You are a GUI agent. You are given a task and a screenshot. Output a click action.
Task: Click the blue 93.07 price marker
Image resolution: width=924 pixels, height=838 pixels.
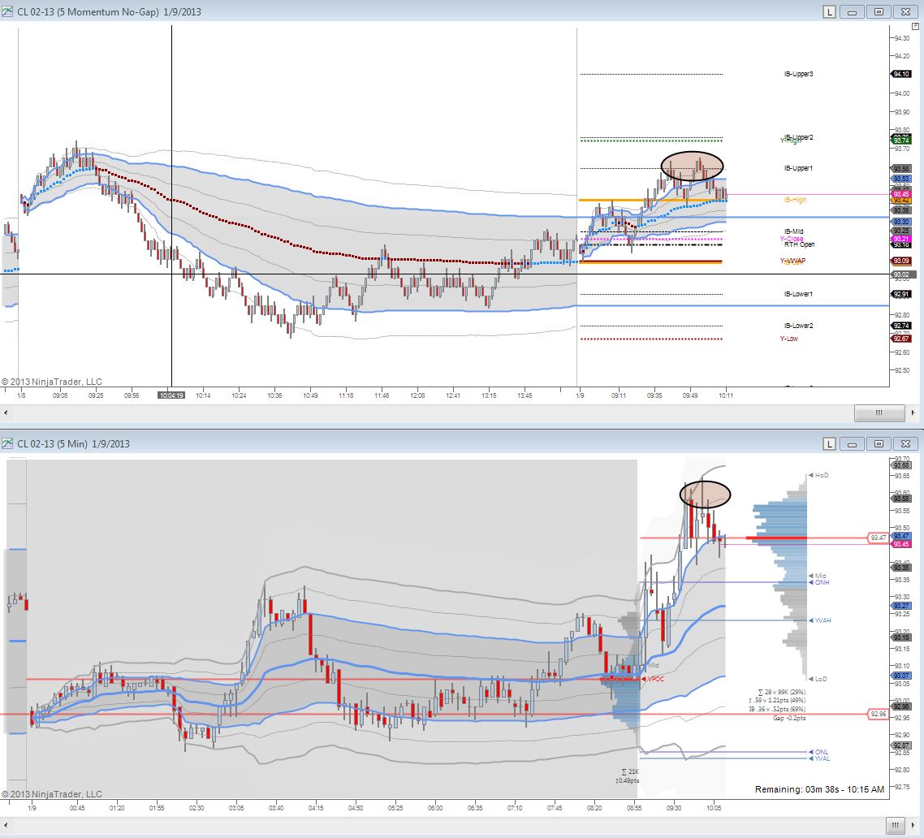[901, 676]
